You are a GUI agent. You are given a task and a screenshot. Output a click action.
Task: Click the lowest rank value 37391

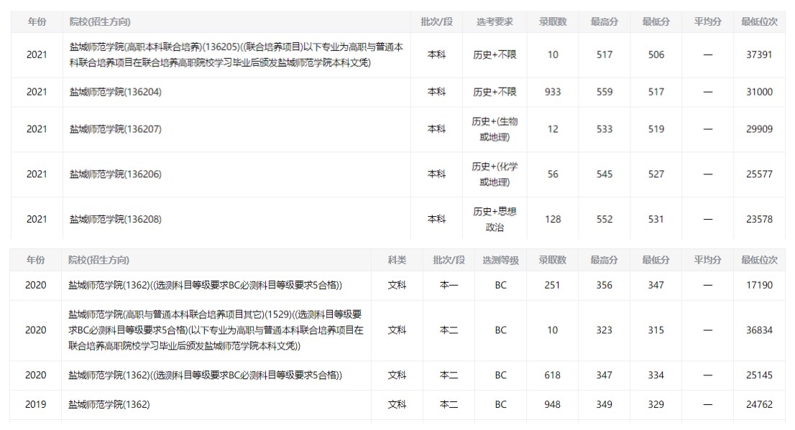pyautogui.click(x=759, y=55)
